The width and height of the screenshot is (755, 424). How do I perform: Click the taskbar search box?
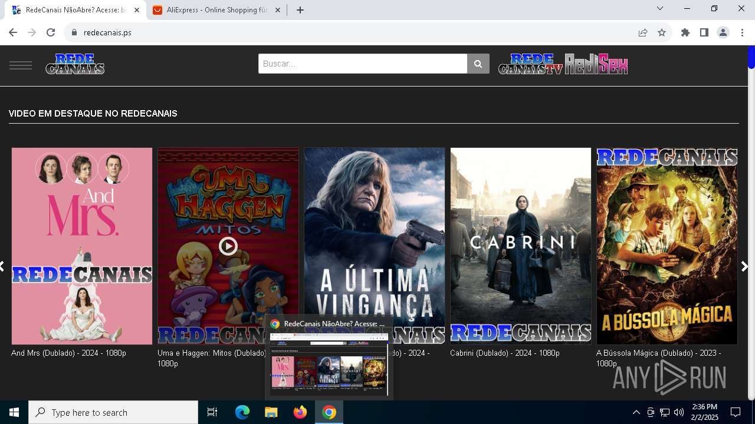click(113, 412)
